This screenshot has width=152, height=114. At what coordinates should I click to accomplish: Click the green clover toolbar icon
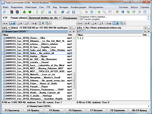(24, 12)
